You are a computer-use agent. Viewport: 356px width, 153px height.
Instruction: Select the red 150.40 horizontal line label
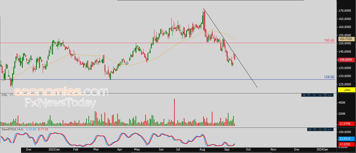(x=329, y=40)
